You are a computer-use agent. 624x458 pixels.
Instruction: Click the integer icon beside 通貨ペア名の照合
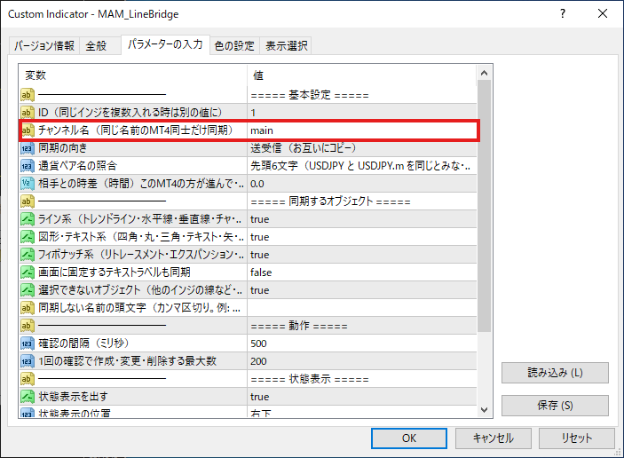pos(28,166)
